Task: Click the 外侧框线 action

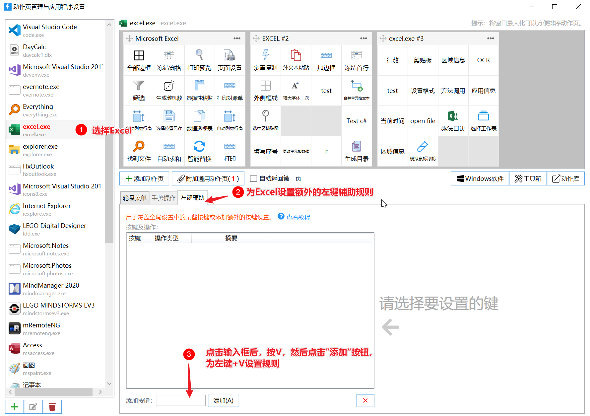Action: tap(265, 91)
